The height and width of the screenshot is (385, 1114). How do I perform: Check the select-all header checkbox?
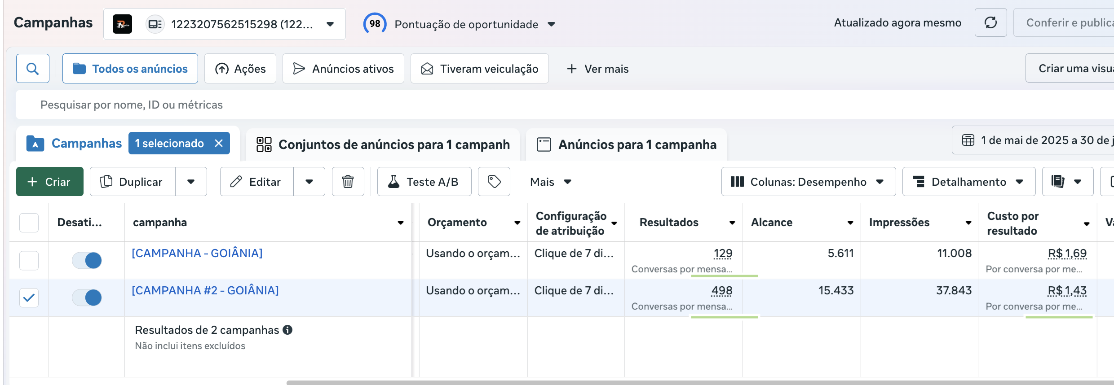point(29,223)
